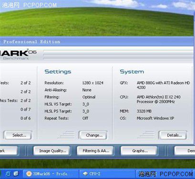Open Internet Explorer from the quick launch
This screenshot has width=195, height=179.
click(x=8, y=174)
